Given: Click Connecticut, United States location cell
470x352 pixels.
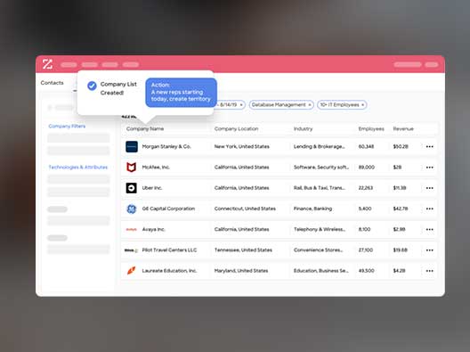Looking at the screenshot, I should 245,209.
